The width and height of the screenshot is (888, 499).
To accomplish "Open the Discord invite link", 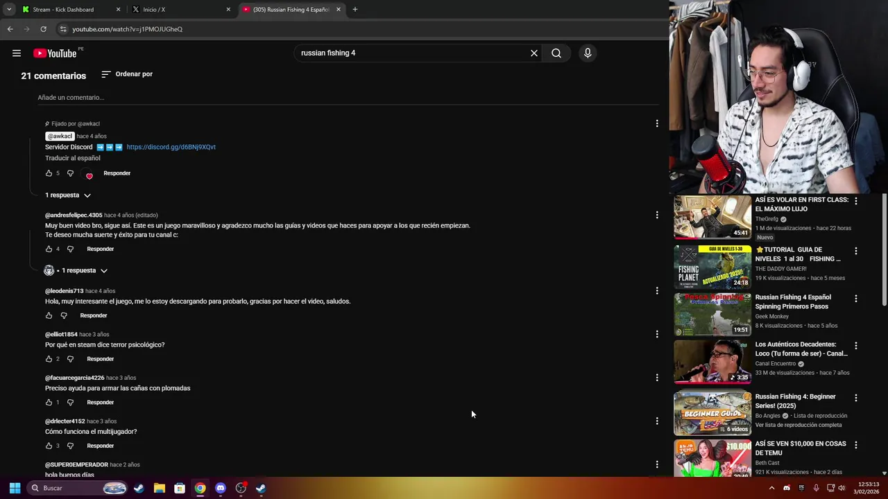I will (x=171, y=147).
